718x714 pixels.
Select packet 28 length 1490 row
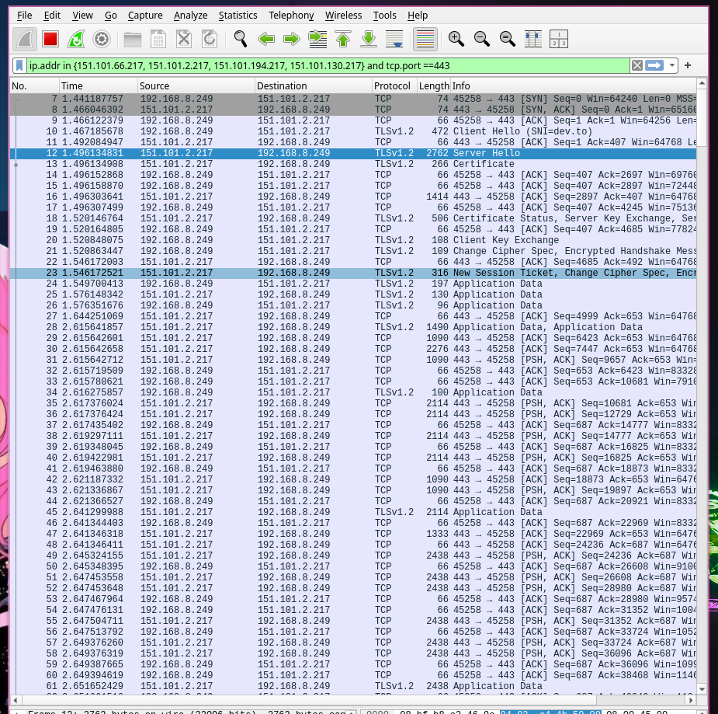click(353, 327)
